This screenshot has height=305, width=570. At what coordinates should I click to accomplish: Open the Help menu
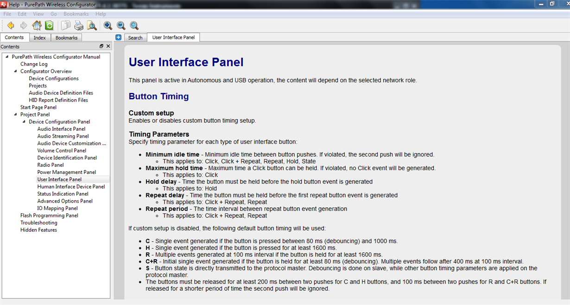point(101,14)
